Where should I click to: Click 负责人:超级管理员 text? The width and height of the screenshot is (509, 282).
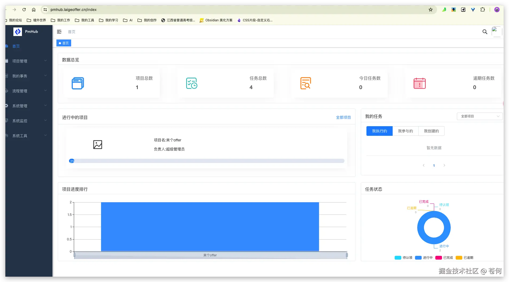coord(169,149)
